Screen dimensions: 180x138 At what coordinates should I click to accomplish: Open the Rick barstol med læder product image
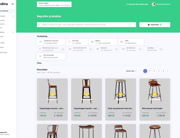click(155, 92)
